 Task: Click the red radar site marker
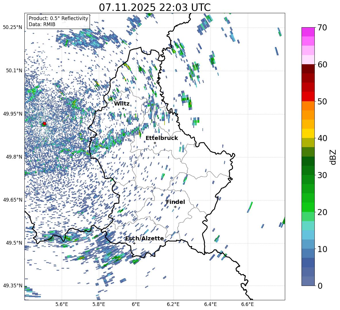click(45, 123)
